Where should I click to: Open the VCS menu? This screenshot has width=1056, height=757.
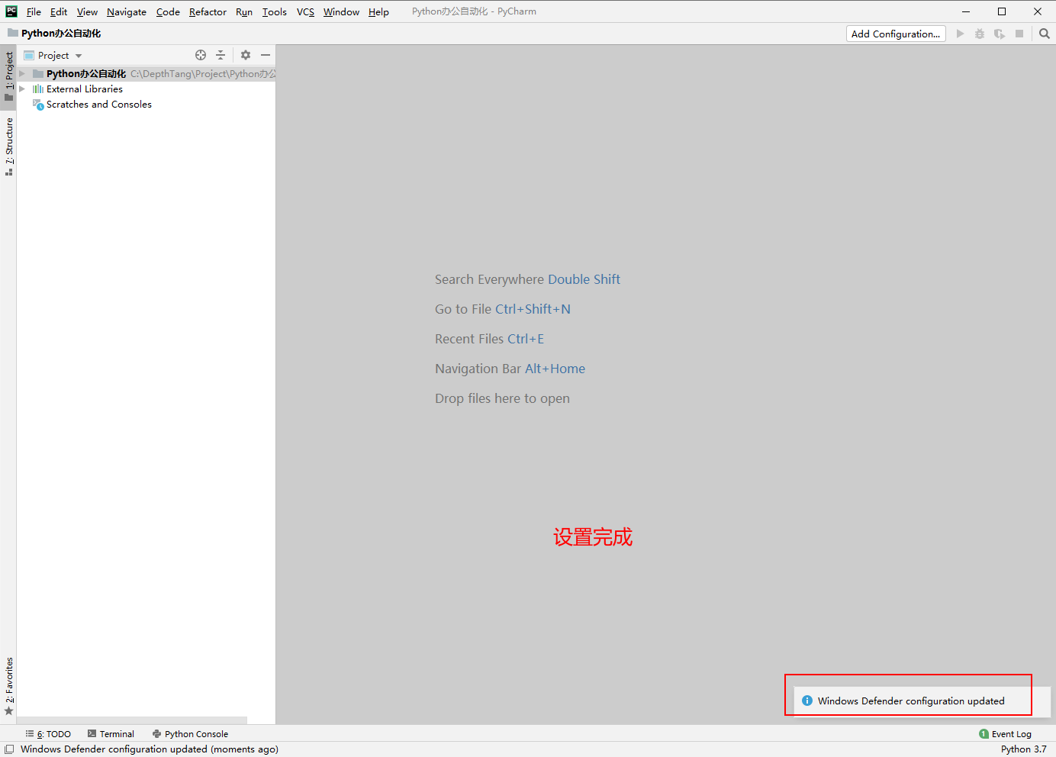[305, 11]
